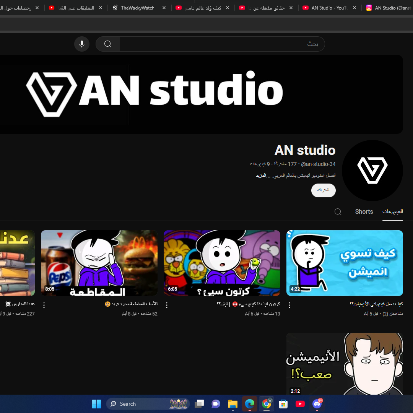Close the "AN Studio - YouTu" browser tab
413x413 pixels.
[354, 8]
